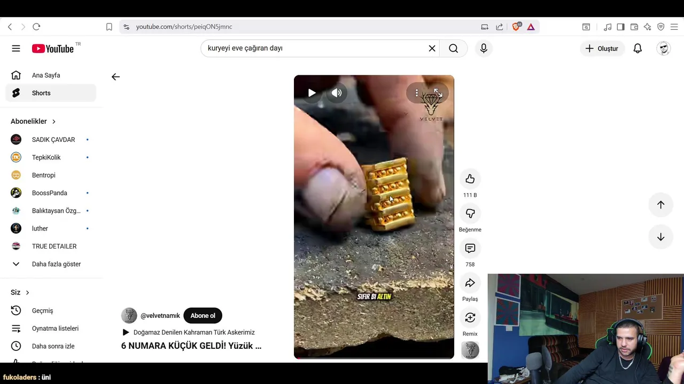Open Brave VPN shield icon
The height and width of the screenshot is (384, 684).
[660, 27]
